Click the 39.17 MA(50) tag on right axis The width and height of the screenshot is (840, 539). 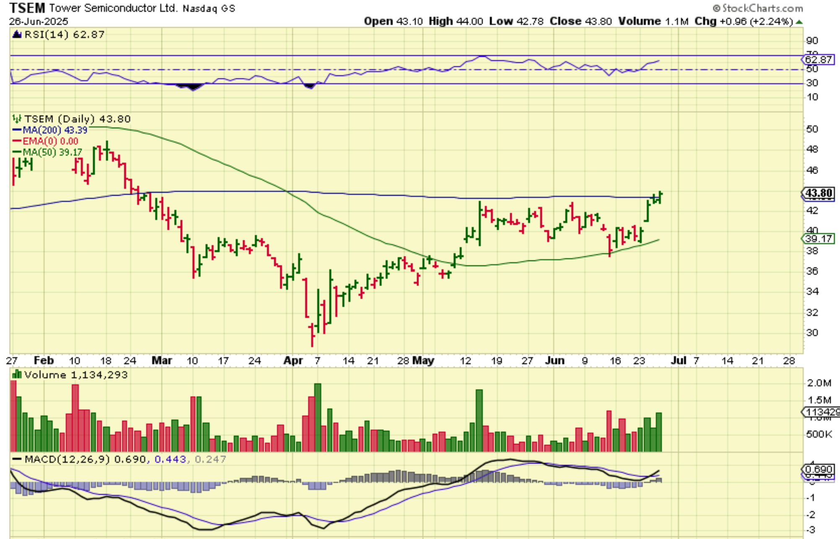[x=819, y=239]
